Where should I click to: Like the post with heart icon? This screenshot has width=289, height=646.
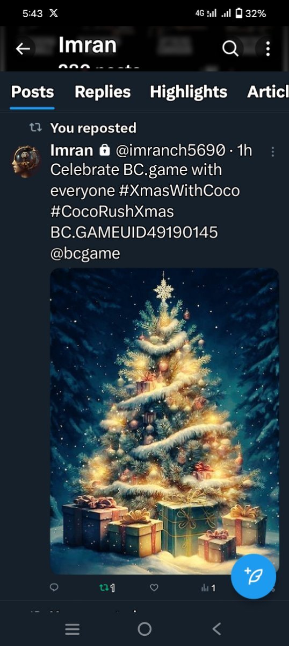[154, 588]
